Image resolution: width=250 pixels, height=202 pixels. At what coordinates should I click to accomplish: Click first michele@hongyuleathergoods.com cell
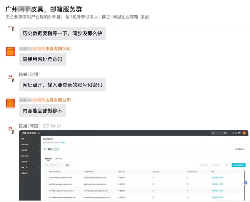click(62, 197)
